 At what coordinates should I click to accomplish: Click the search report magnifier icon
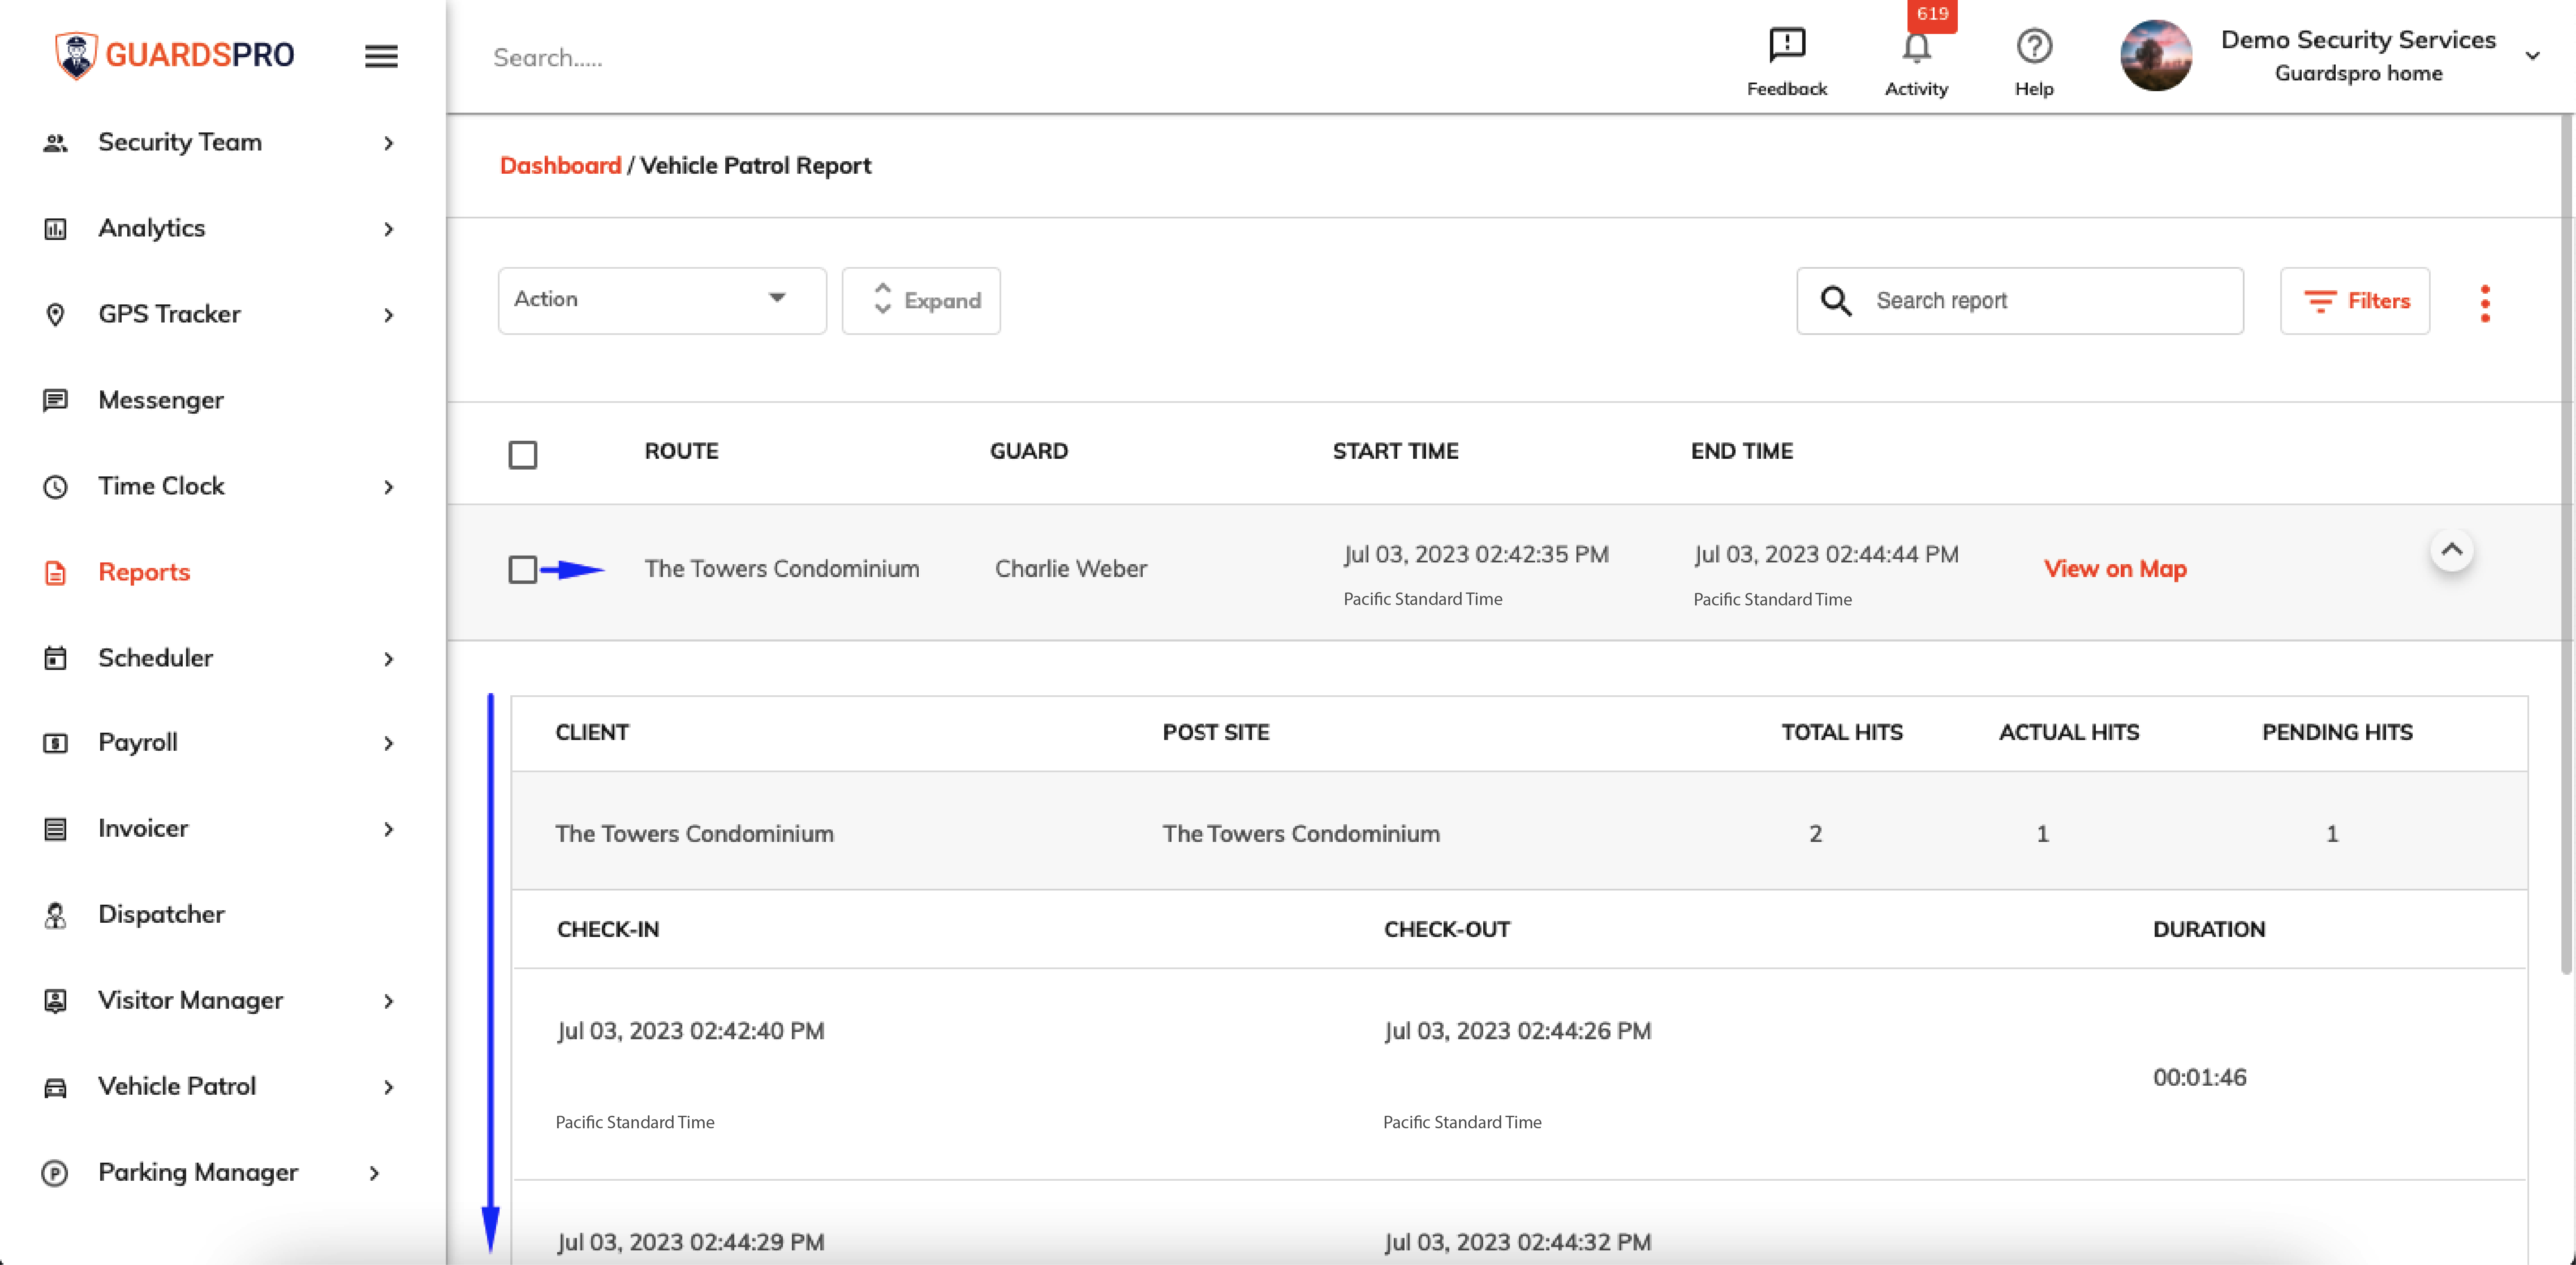(1836, 301)
